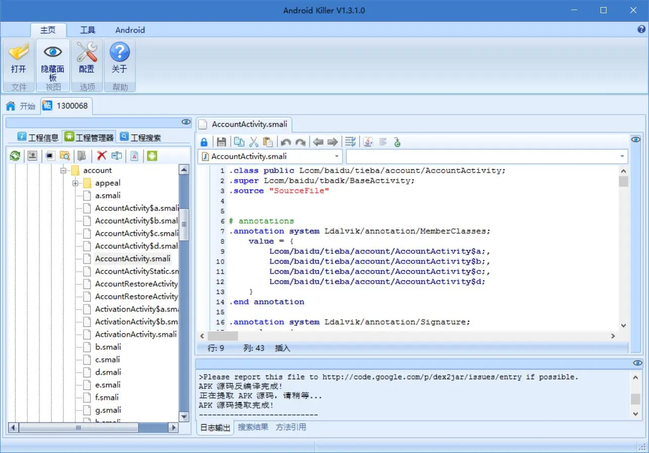Expand the appeal folder in the tree

coord(75,183)
